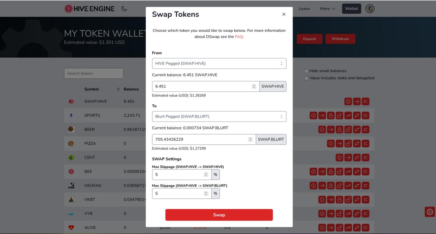Stake BEE with the lock icon
Image resolution: width=436 pixels, height=234 pixels.
(331, 172)
